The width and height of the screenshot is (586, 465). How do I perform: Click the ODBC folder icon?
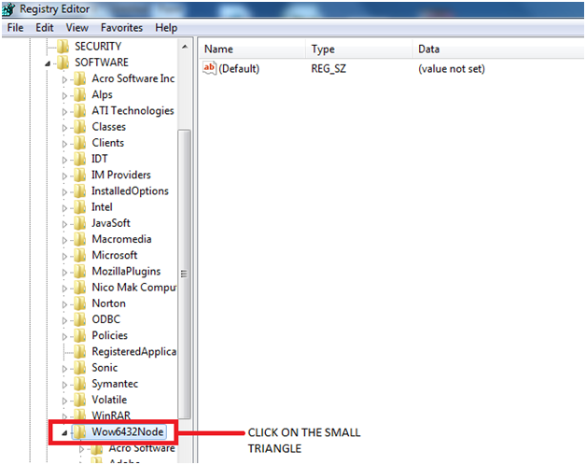click(x=80, y=319)
